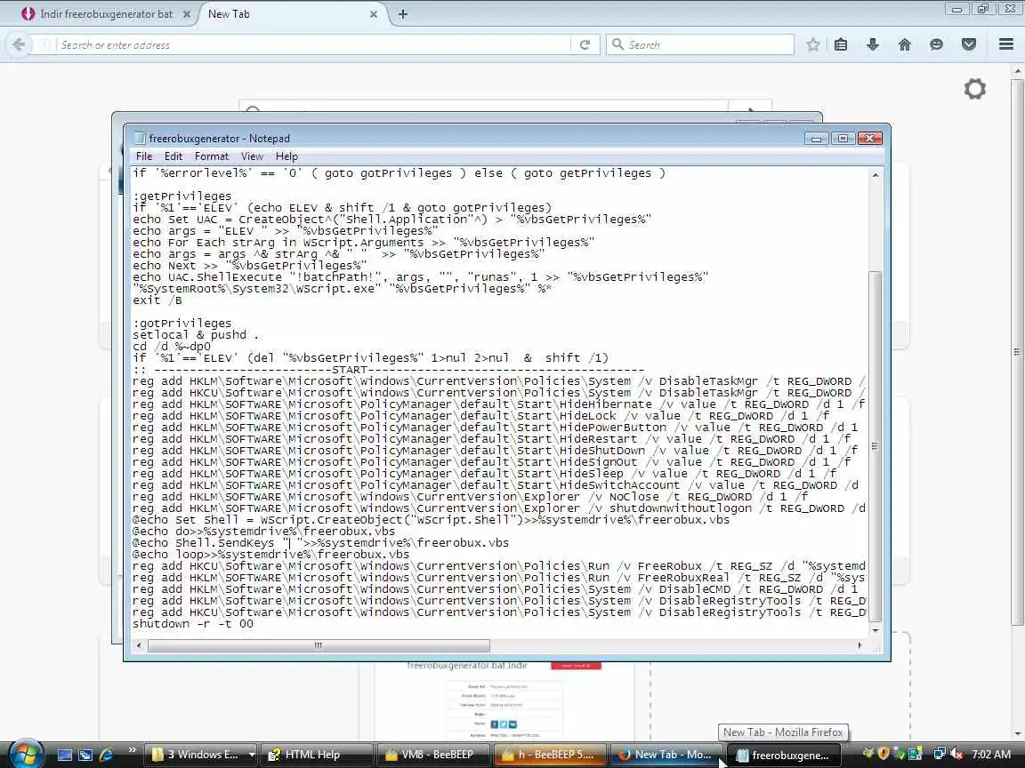Open the Pocket icon in Firefox toolbar
Screen dimensions: 1025x768
click(969, 45)
